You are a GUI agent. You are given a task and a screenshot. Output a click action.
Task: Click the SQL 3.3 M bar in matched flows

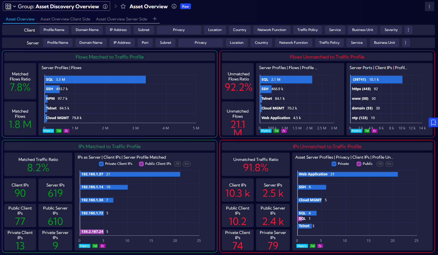tap(95, 80)
